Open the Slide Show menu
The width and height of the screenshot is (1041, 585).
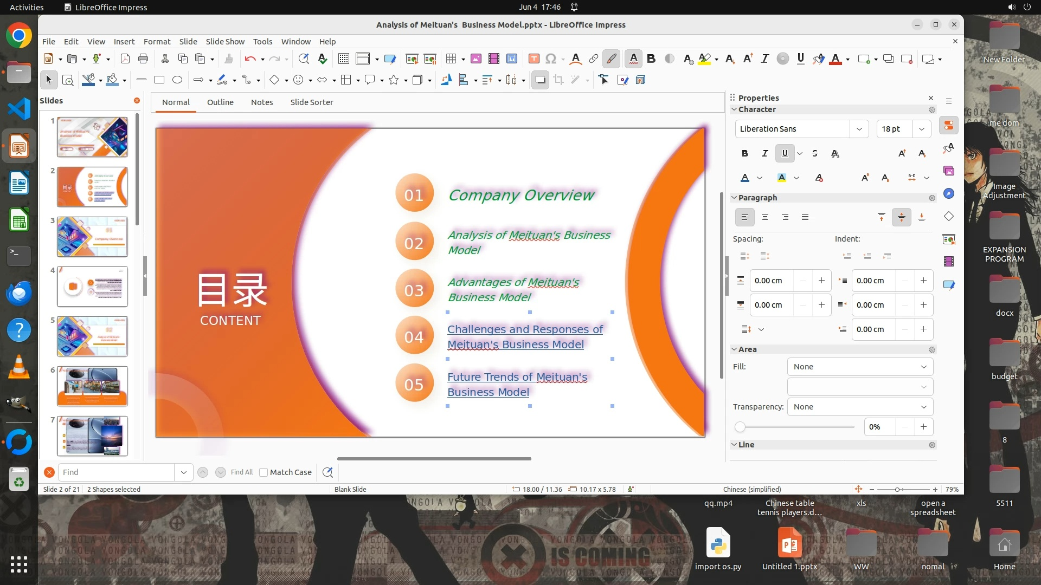[225, 42]
